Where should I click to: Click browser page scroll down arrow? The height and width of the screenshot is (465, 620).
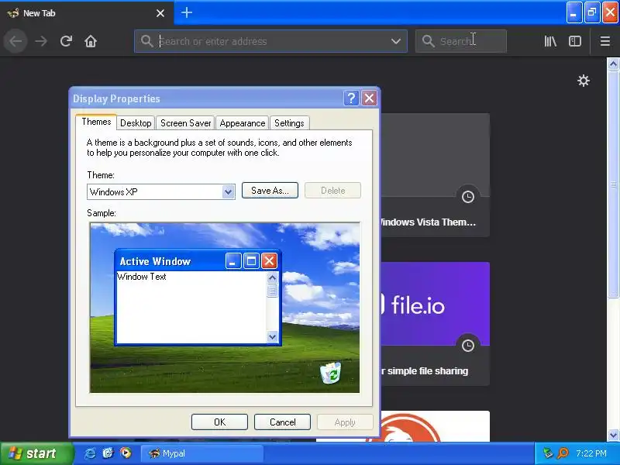click(613, 435)
